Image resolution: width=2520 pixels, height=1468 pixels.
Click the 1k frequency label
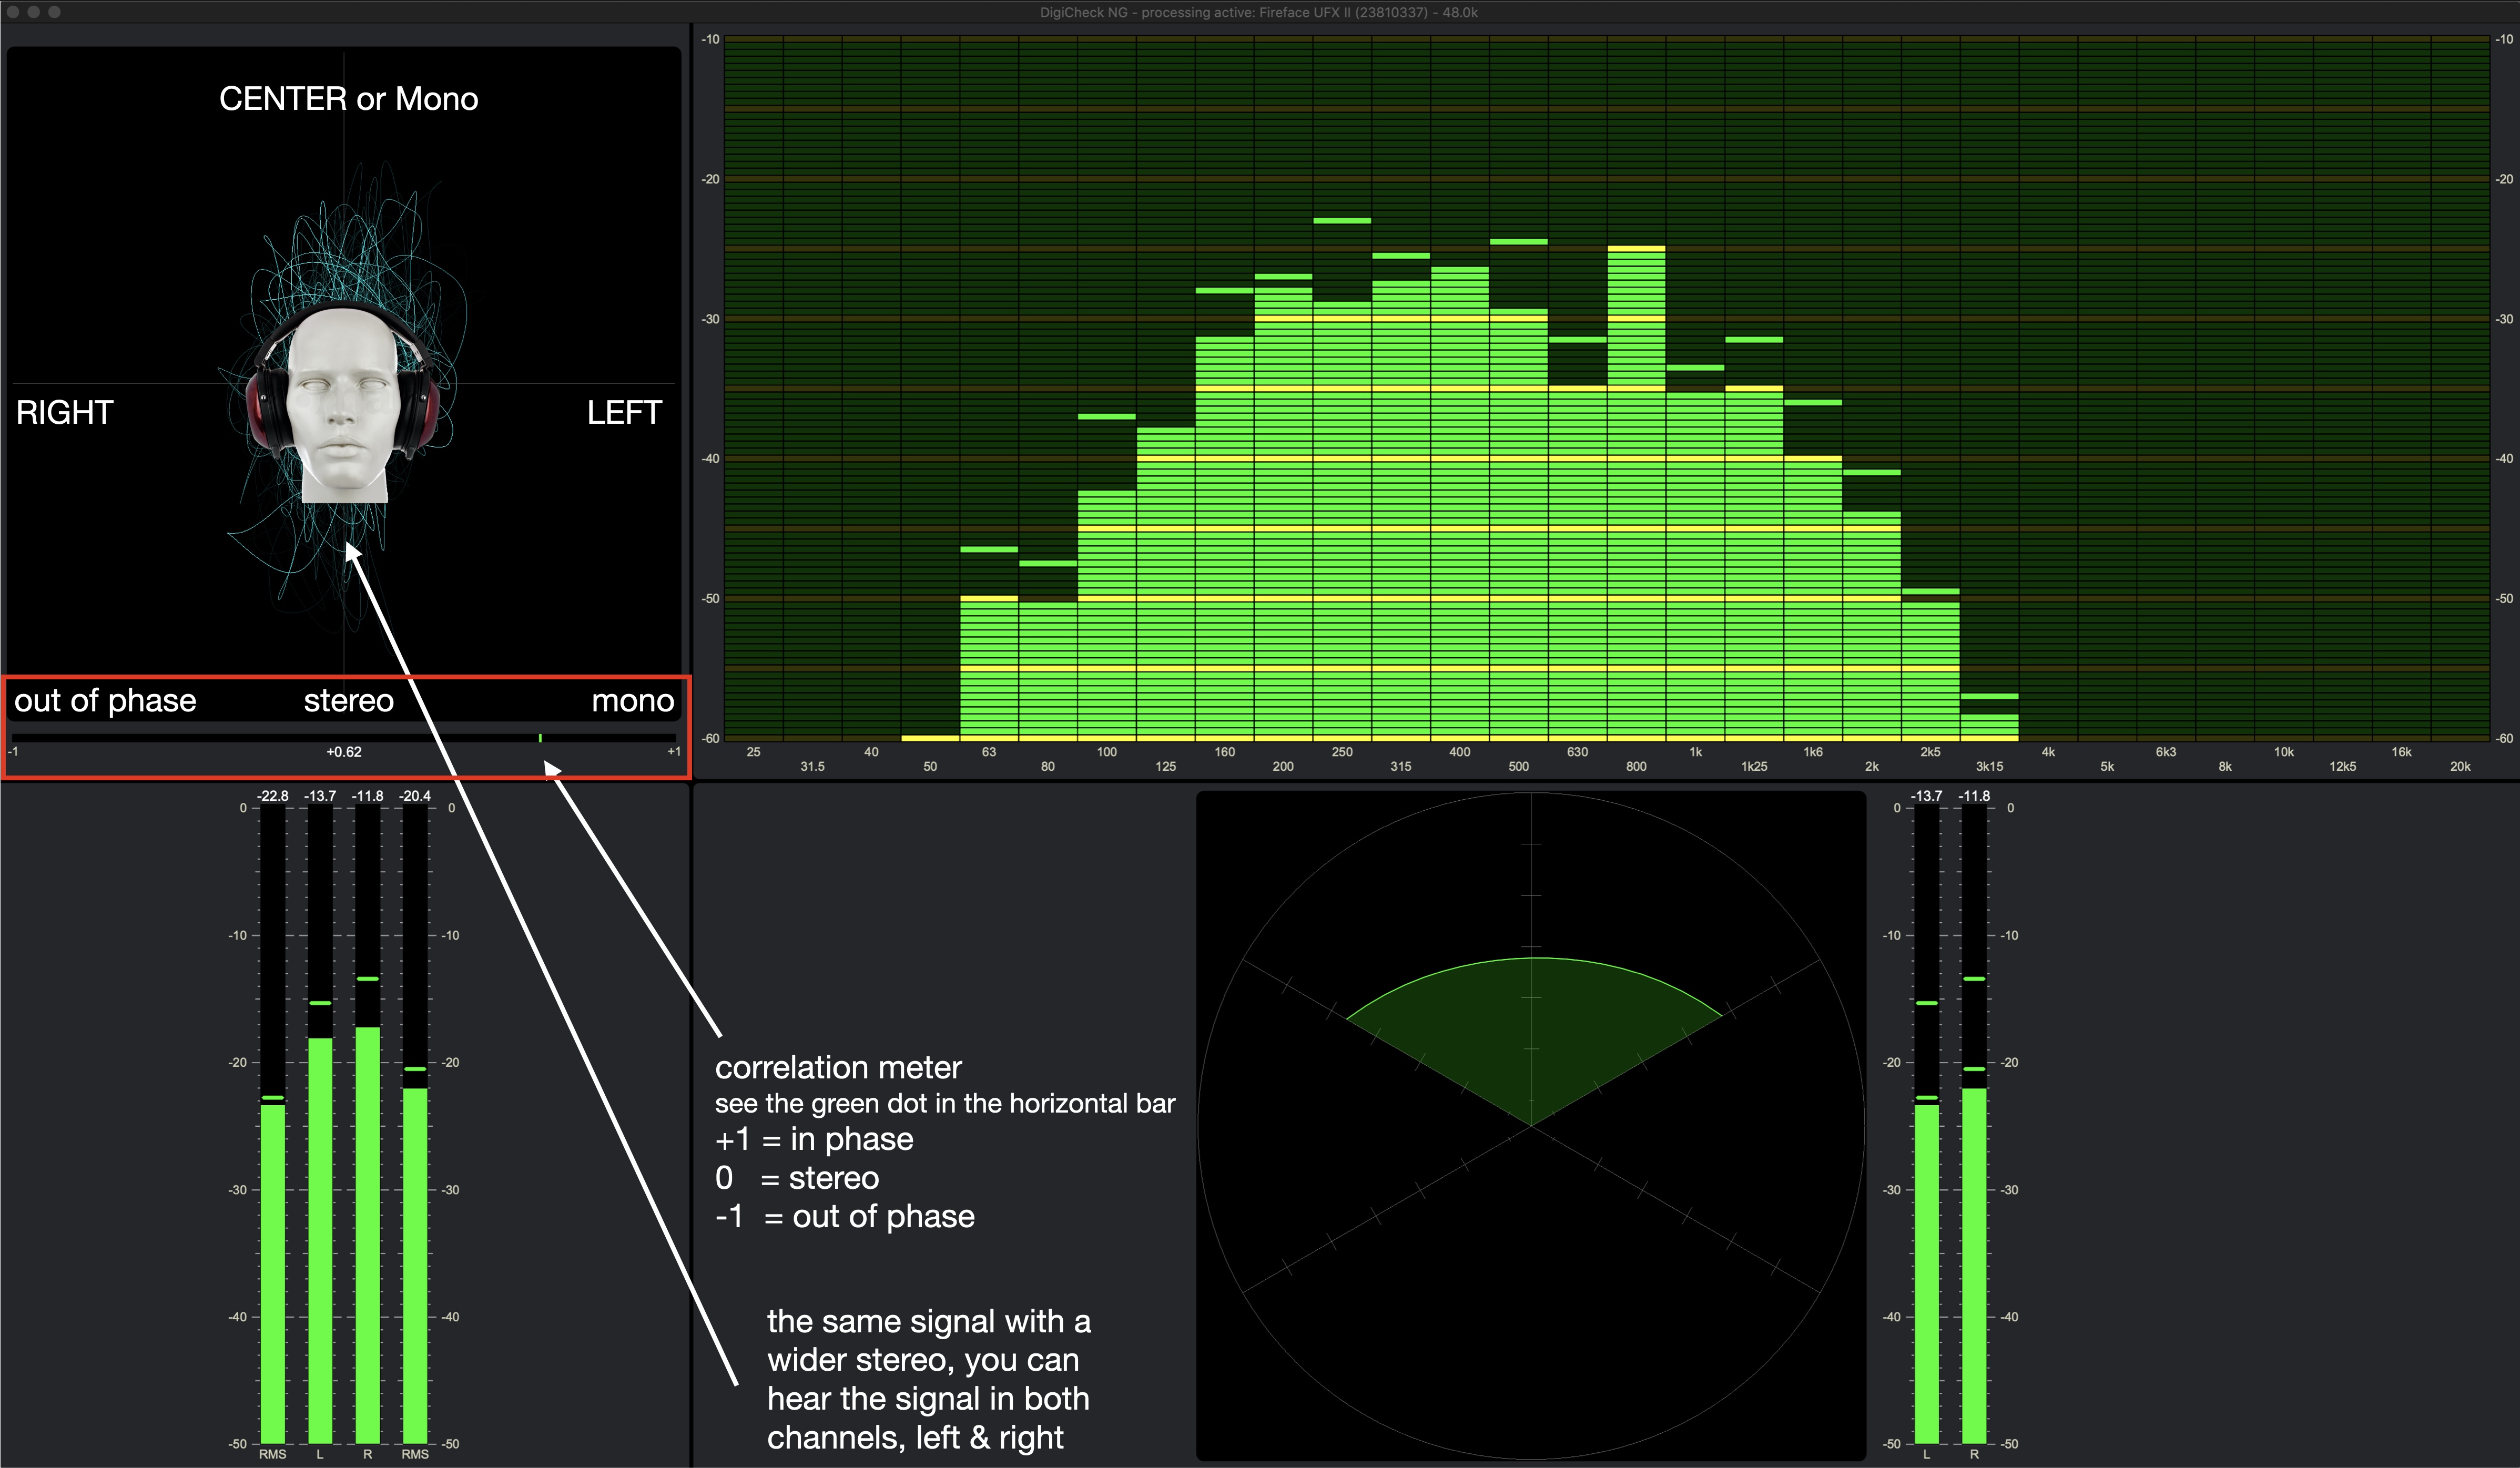click(x=1695, y=752)
